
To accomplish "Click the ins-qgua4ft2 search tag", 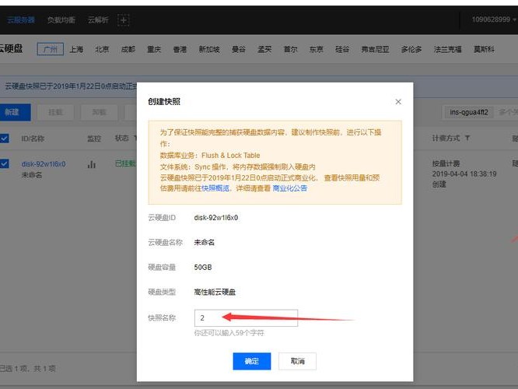I will pyautogui.click(x=469, y=112).
